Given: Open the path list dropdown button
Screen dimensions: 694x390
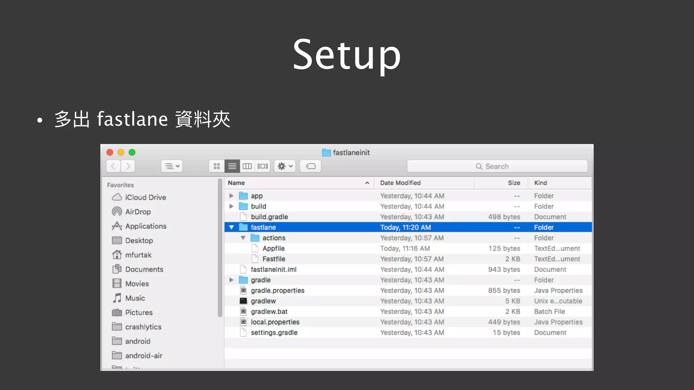Looking at the screenshot, I should tap(172, 166).
